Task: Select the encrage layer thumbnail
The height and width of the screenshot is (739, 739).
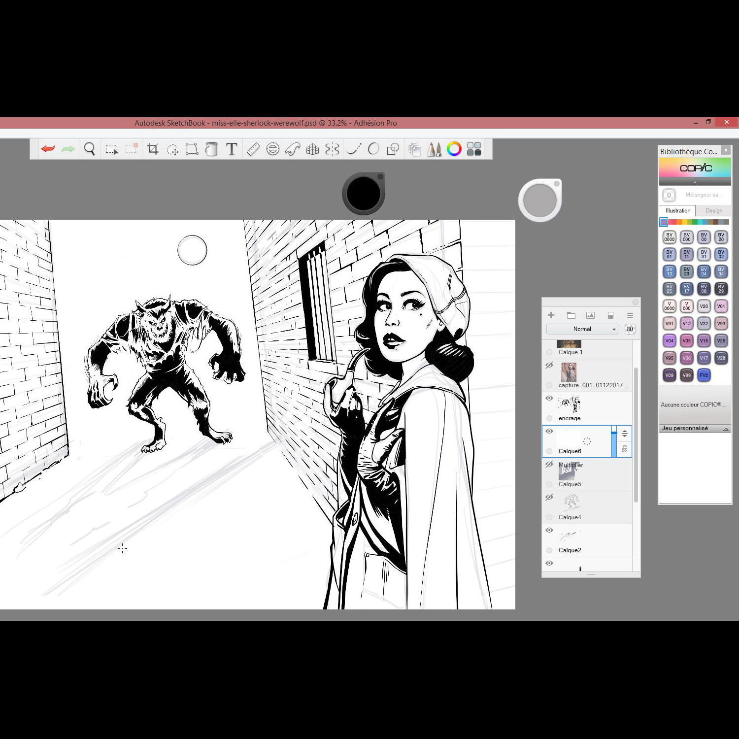Action: pyautogui.click(x=569, y=404)
